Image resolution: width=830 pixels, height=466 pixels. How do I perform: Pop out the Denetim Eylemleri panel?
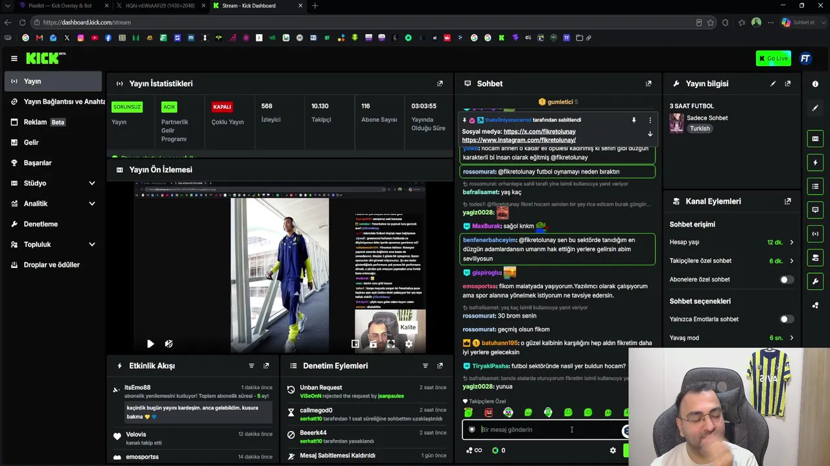click(x=440, y=366)
